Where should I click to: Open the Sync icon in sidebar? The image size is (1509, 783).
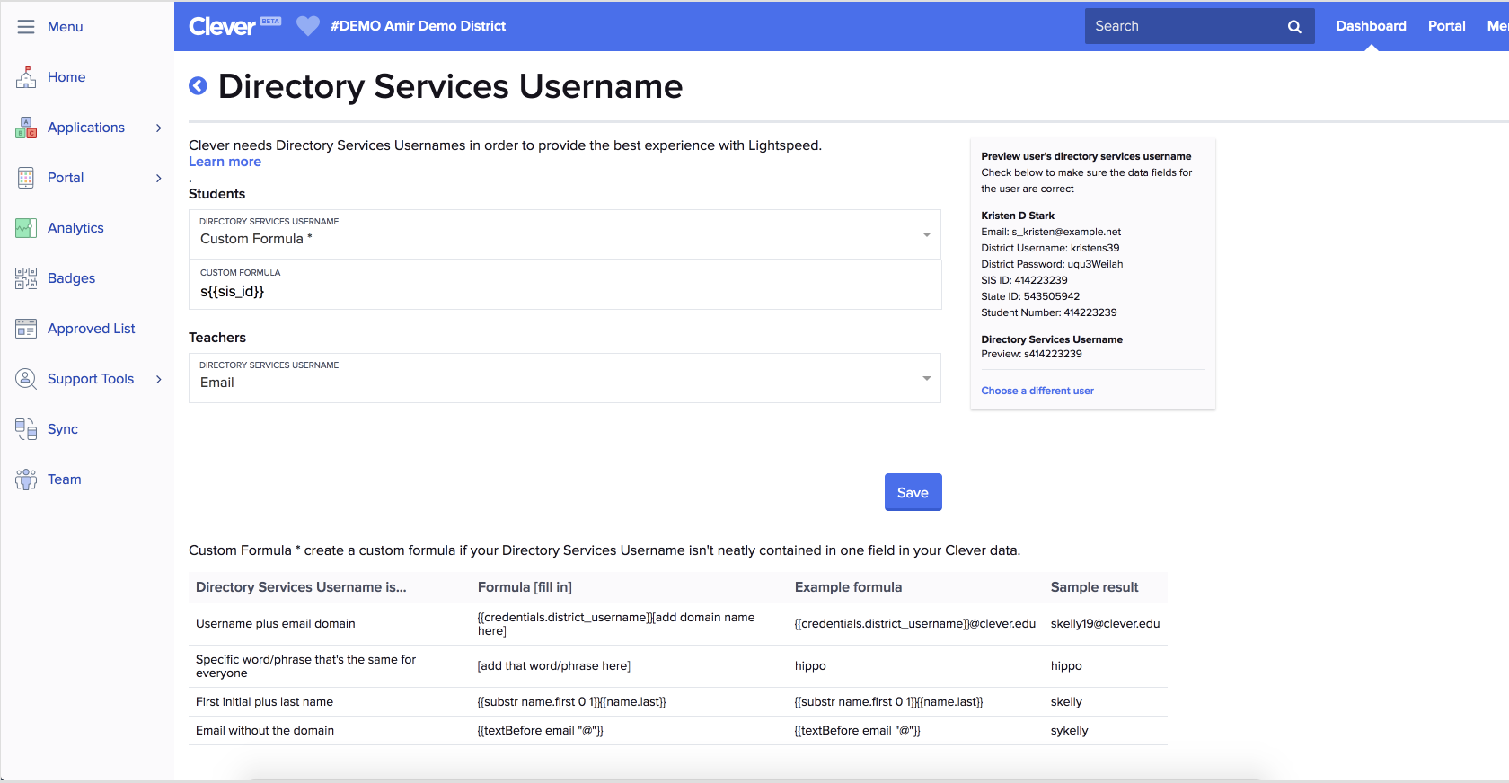click(x=26, y=429)
